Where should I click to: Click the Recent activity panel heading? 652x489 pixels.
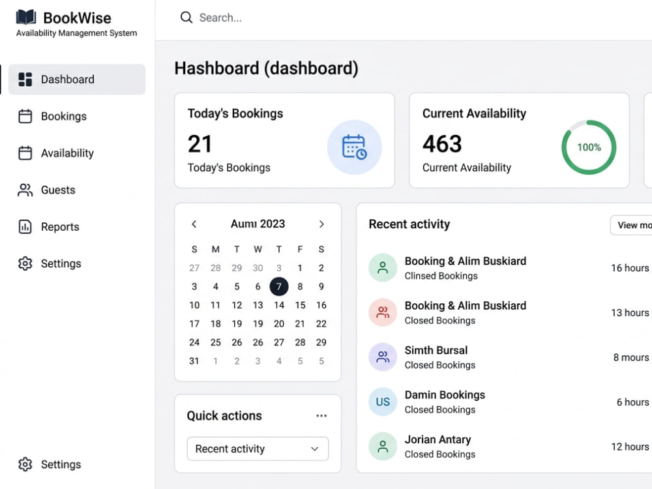click(409, 224)
